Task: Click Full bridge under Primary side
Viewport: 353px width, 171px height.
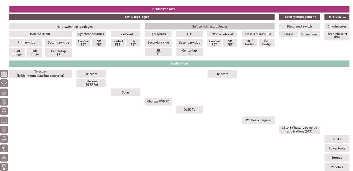Action: tap(34, 53)
